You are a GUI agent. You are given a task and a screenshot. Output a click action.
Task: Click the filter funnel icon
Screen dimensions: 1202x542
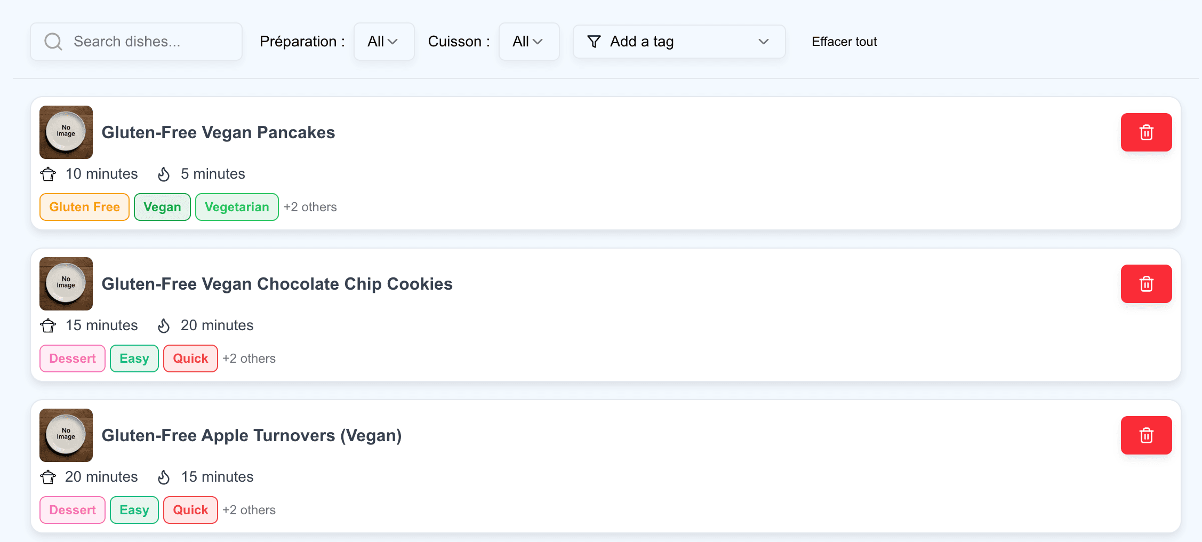(x=594, y=42)
